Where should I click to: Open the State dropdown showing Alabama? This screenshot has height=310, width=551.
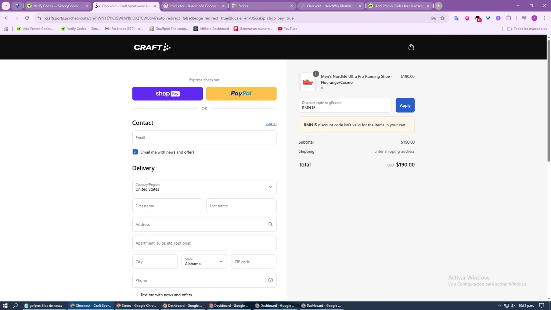tap(204, 262)
